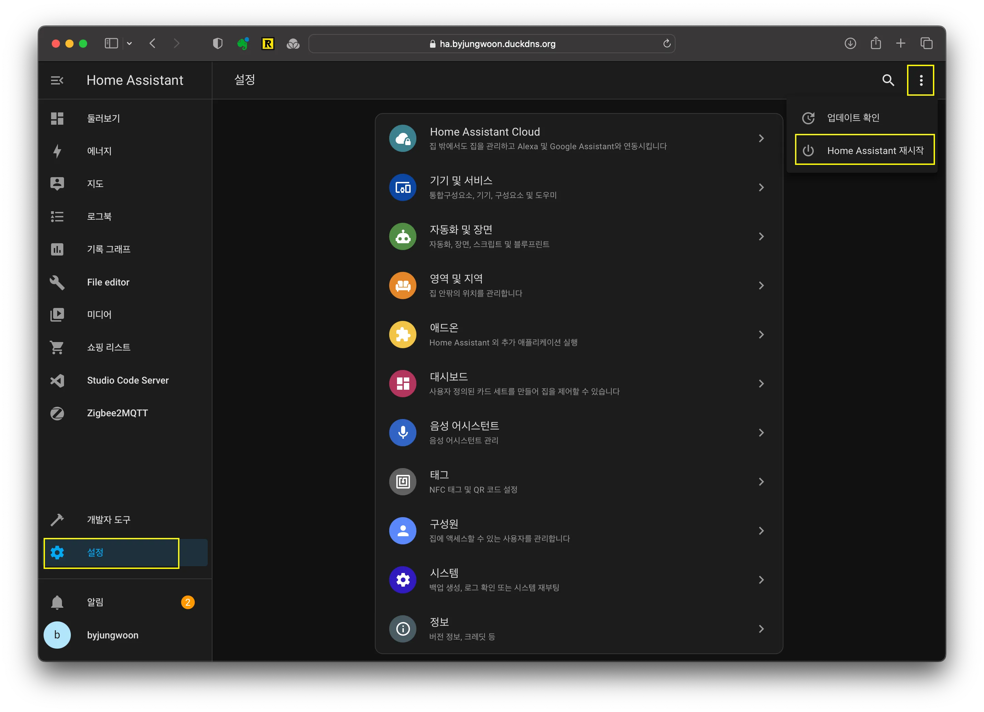Viewport: 984px width, 712px height.
Task: Click the Home Assistant Cloud icon
Action: 403,139
